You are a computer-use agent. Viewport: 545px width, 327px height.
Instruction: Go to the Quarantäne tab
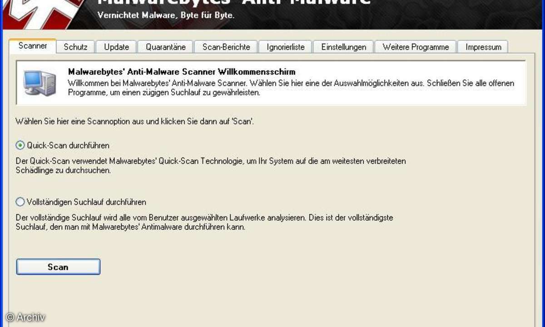tap(165, 47)
